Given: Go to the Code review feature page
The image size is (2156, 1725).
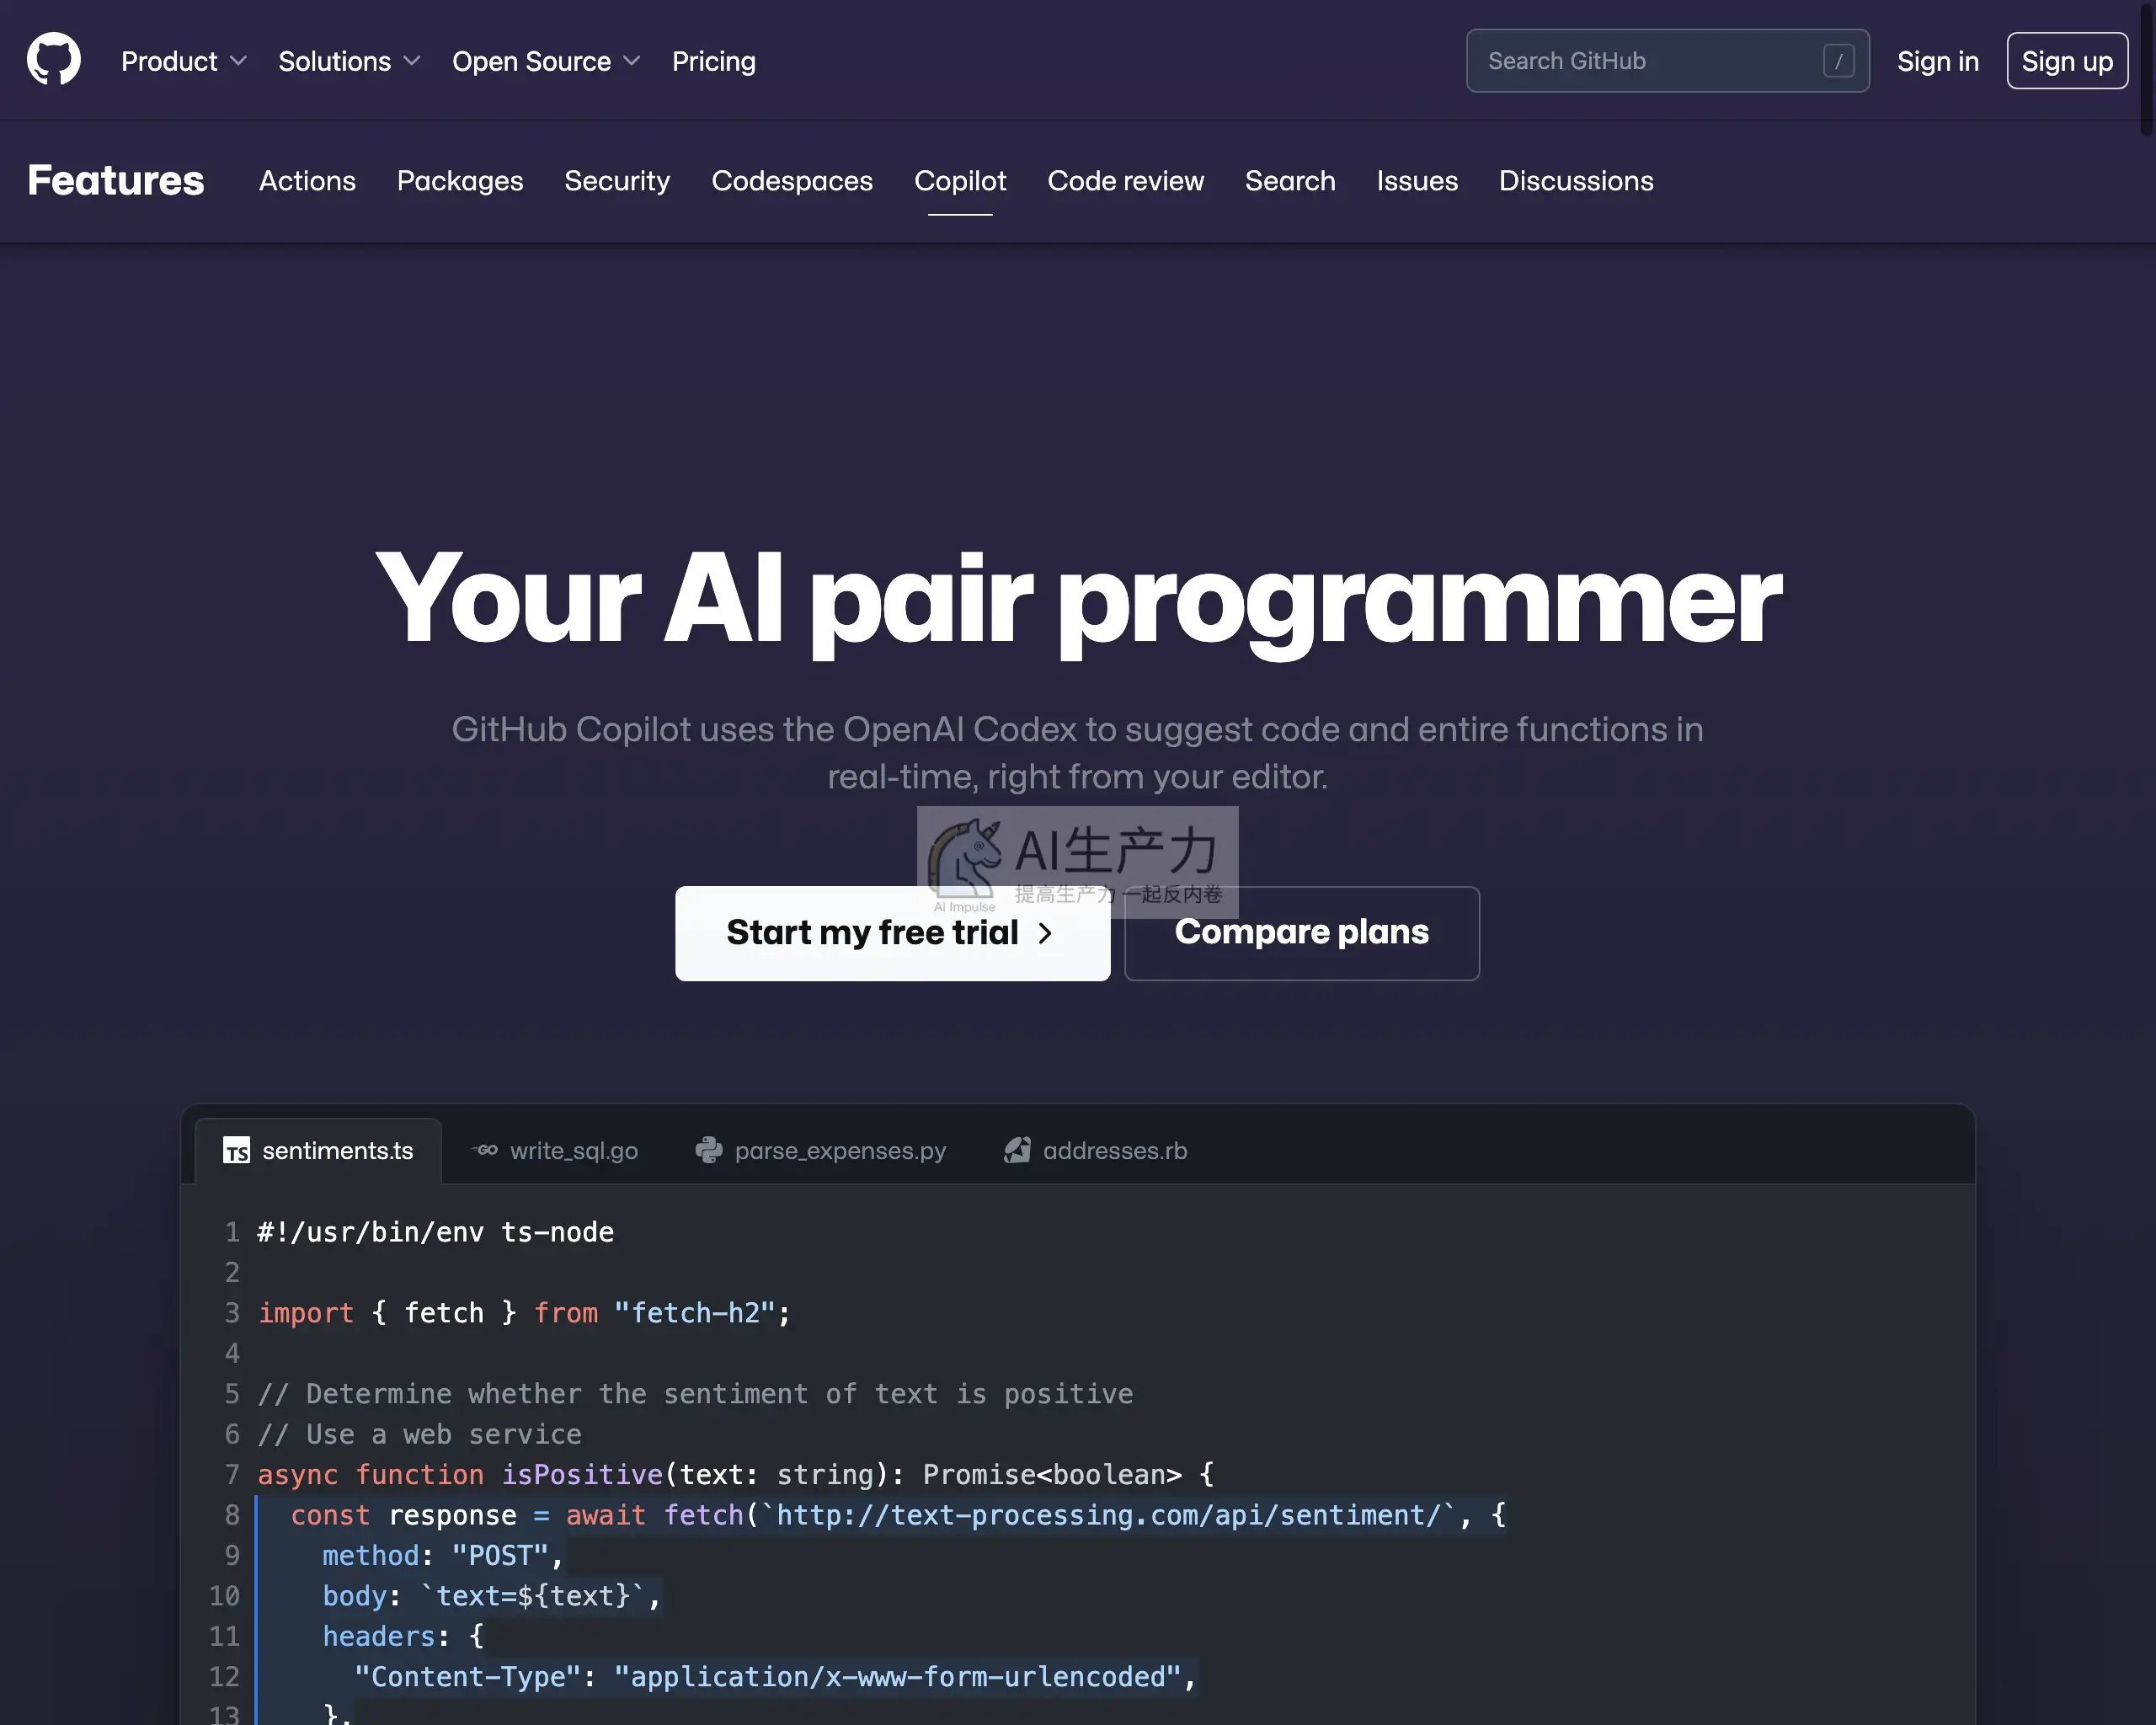Looking at the screenshot, I should [x=1125, y=181].
